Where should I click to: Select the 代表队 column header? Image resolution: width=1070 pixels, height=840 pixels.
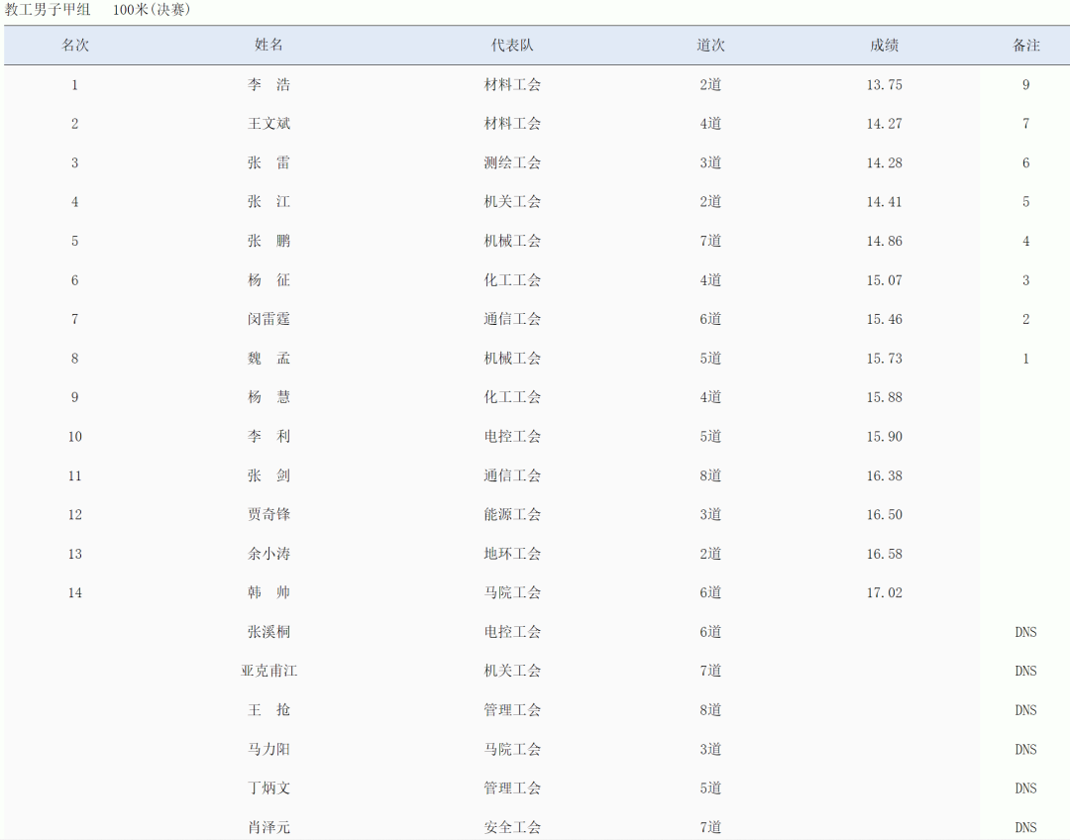[x=512, y=46]
